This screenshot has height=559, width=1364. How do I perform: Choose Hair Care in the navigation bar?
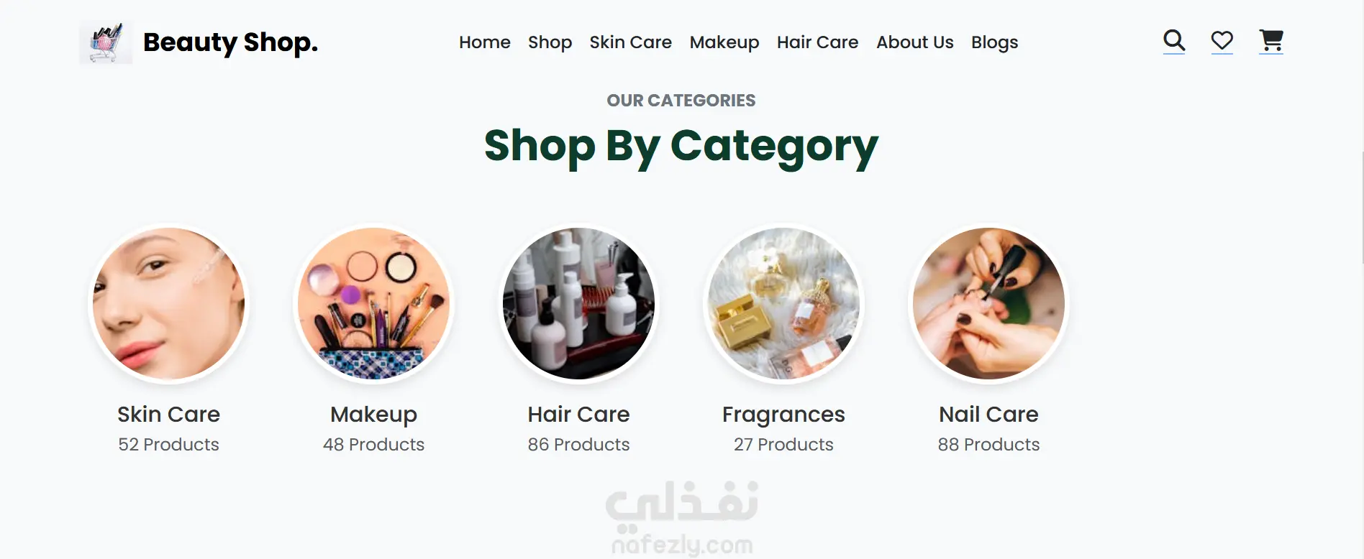coord(818,42)
